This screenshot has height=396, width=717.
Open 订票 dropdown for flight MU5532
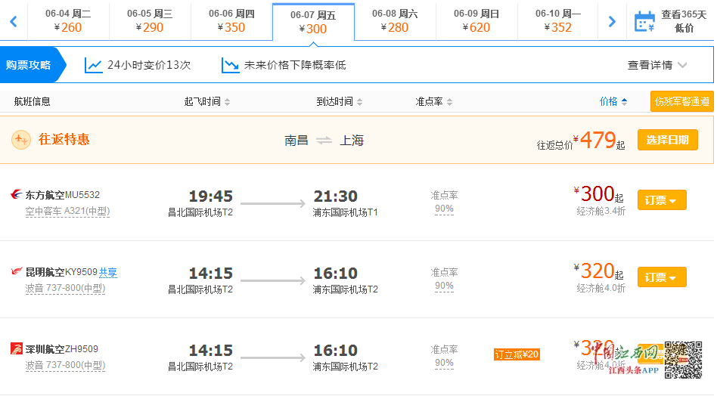click(662, 200)
